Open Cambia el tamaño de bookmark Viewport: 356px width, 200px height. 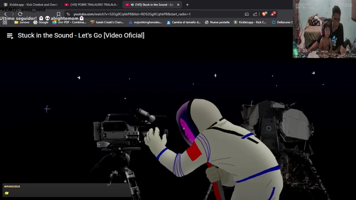click(x=184, y=22)
